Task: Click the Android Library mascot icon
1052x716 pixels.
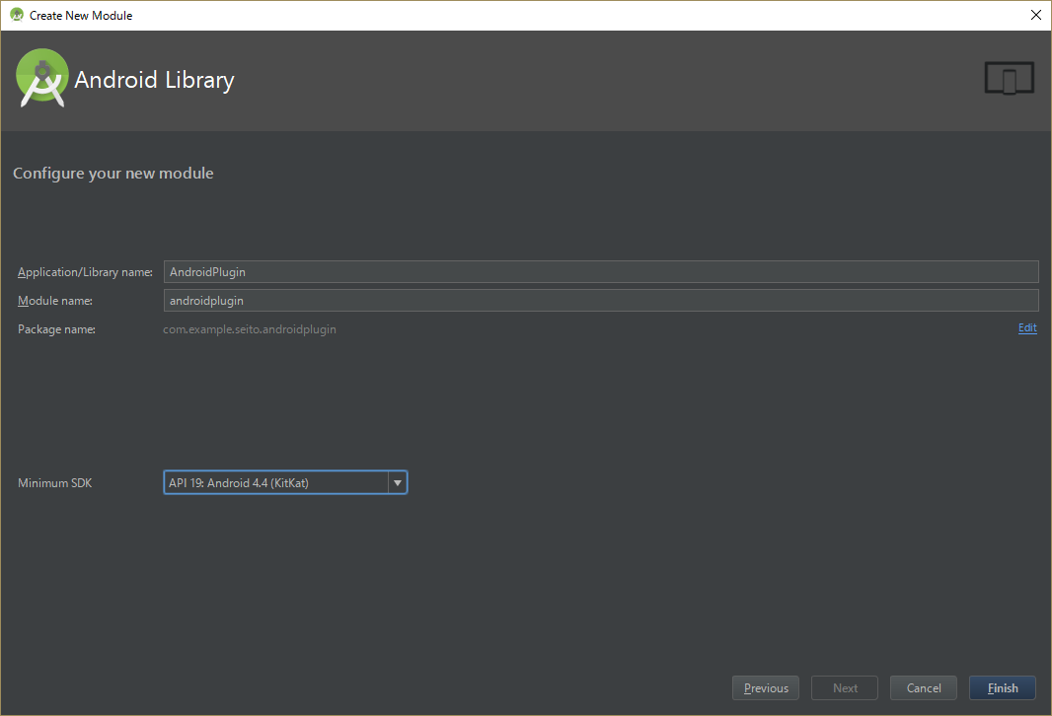Action: point(41,78)
